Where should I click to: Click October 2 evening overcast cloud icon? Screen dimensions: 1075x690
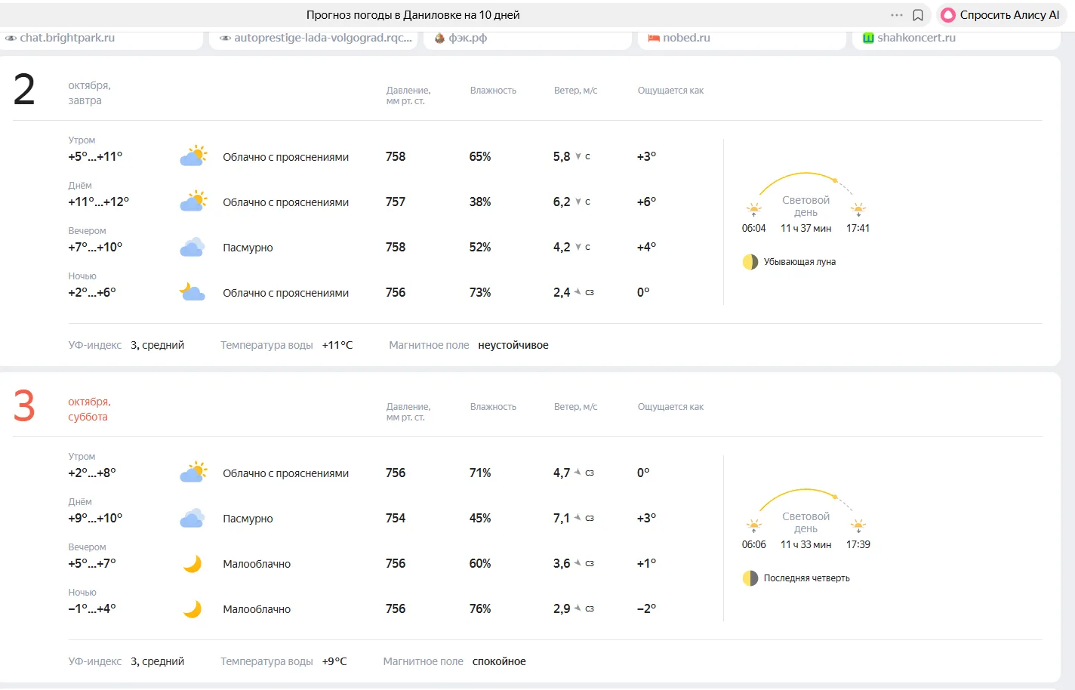click(x=193, y=247)
